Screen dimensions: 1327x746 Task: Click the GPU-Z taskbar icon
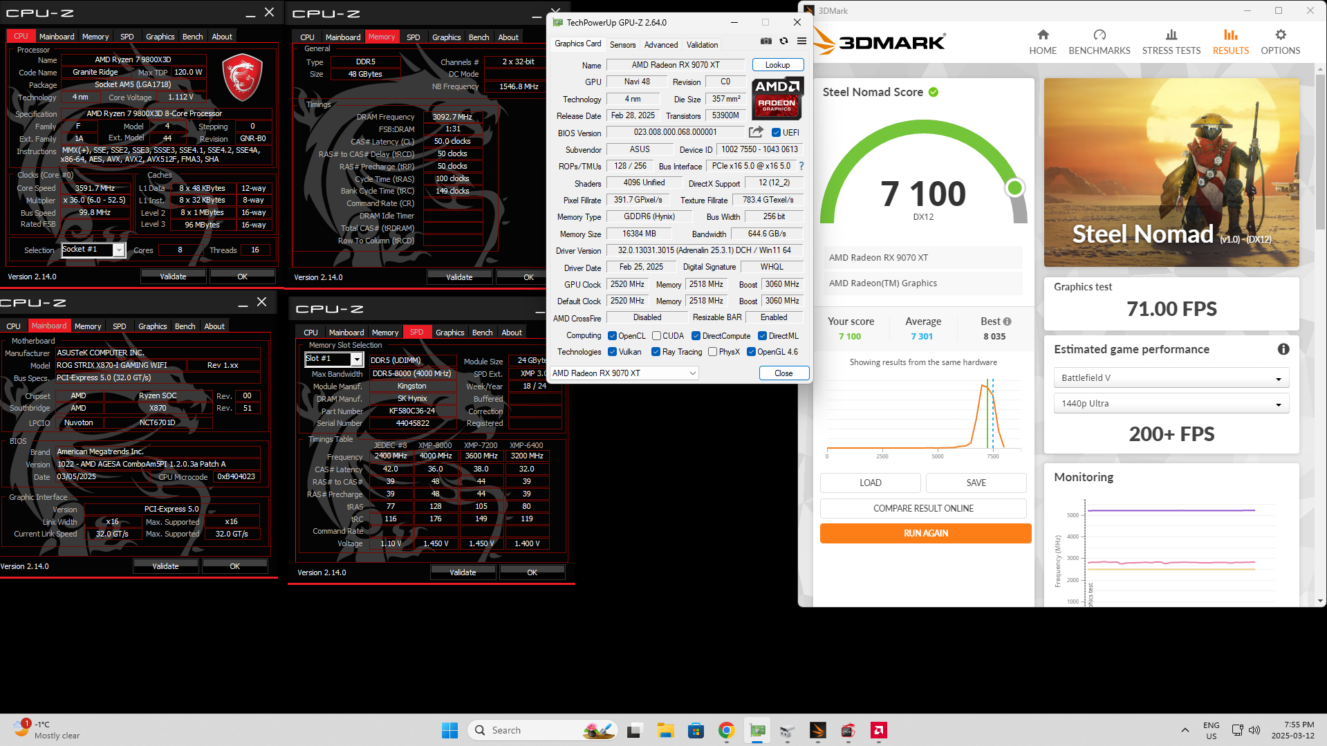point(757,730)
